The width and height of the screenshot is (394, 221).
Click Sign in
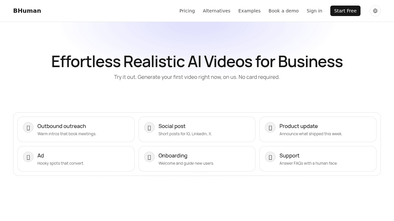315,11
